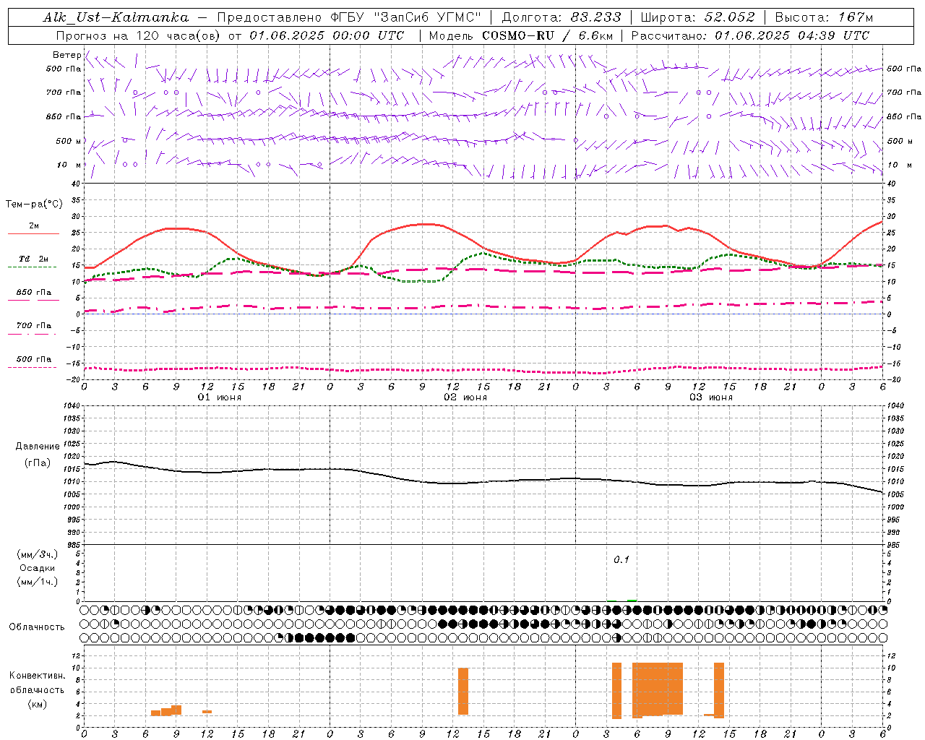
Task: Select the 'Давление' pressure panel label
Action: click(38, 447)
